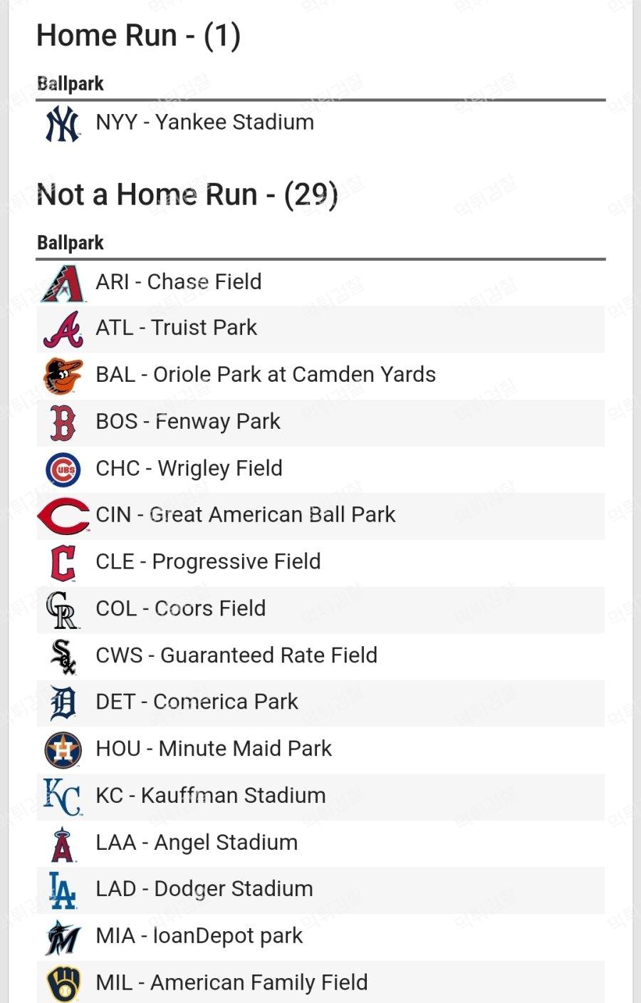
Task: Click the Boston Red Sox logo
Action: [x=63, y=423]
